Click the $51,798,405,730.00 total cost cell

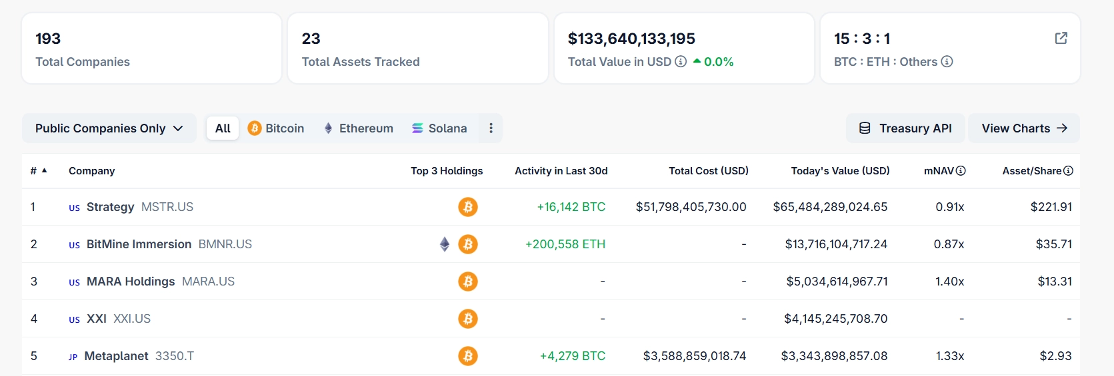pyautogui.click(x=691, y=207)
